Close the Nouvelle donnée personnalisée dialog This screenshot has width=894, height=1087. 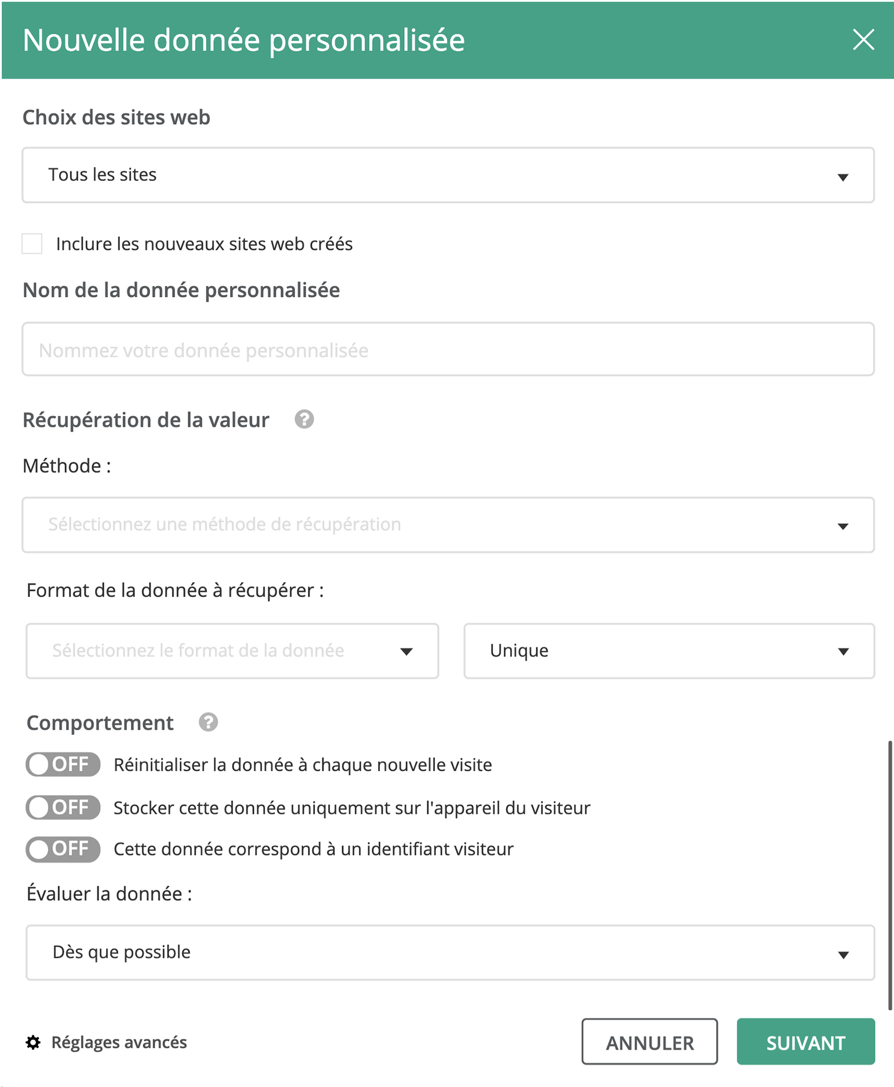coord(863,39)
